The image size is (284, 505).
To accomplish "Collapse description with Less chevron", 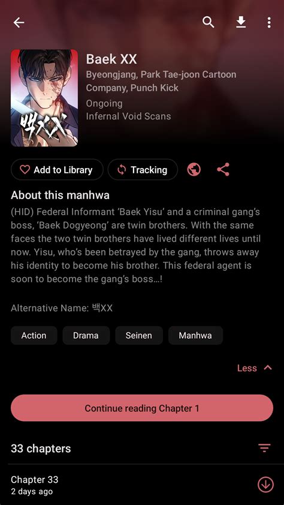I will 255,368.
